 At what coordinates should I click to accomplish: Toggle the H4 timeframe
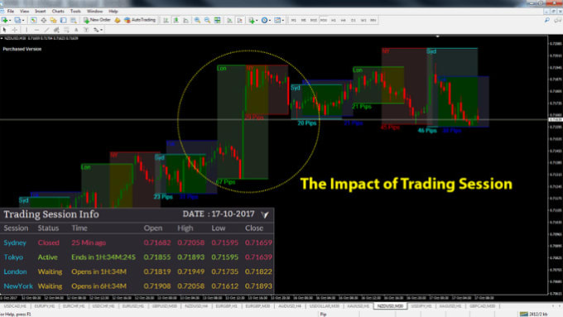[344, 21]
